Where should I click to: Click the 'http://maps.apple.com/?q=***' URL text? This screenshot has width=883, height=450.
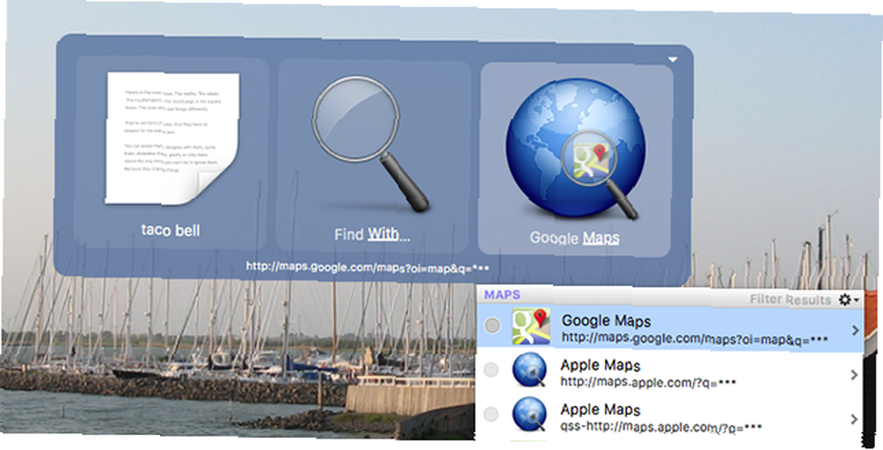[x=648, y=383]
